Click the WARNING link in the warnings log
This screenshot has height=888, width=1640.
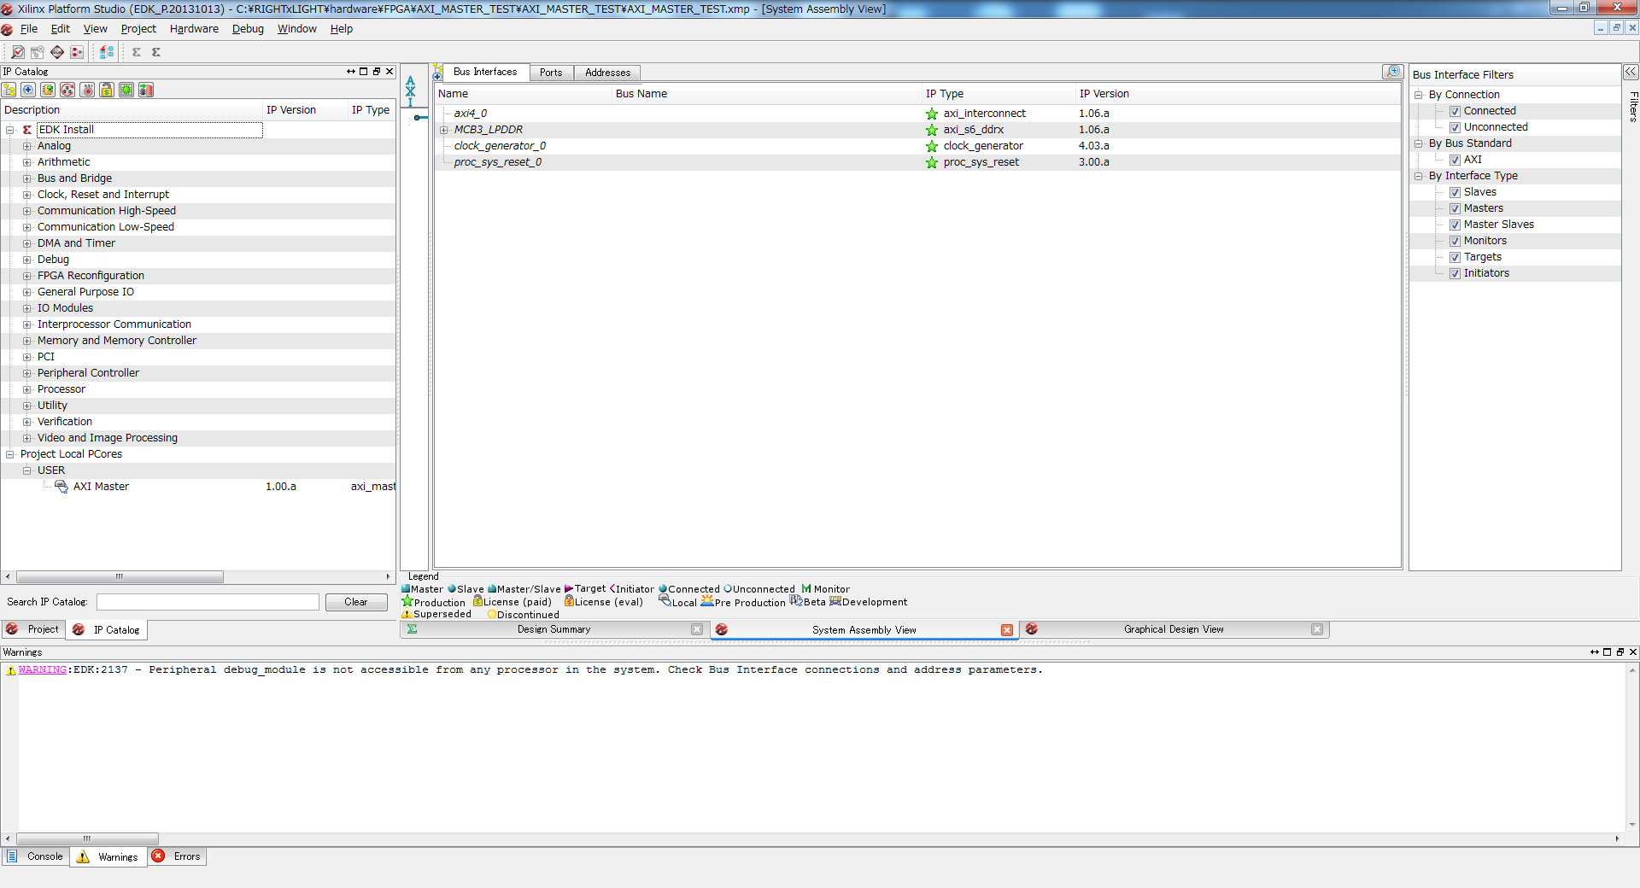coord(43,670)
